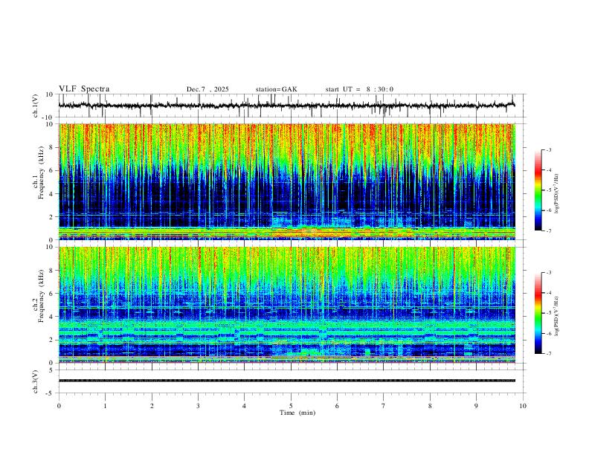This screenshot has height=455, width=589.
Task: Click the "ch.1(V)" waveform axis label
Action: click(36, 106)
